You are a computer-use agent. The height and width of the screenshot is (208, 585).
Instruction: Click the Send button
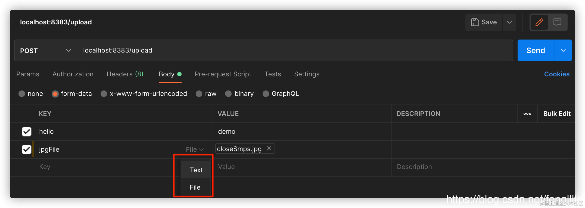(536, 51)
